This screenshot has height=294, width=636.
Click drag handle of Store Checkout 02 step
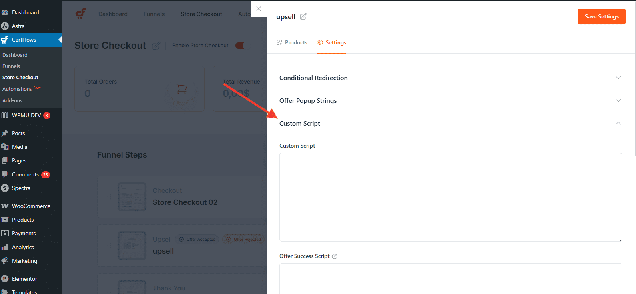[x=109, y=197]
